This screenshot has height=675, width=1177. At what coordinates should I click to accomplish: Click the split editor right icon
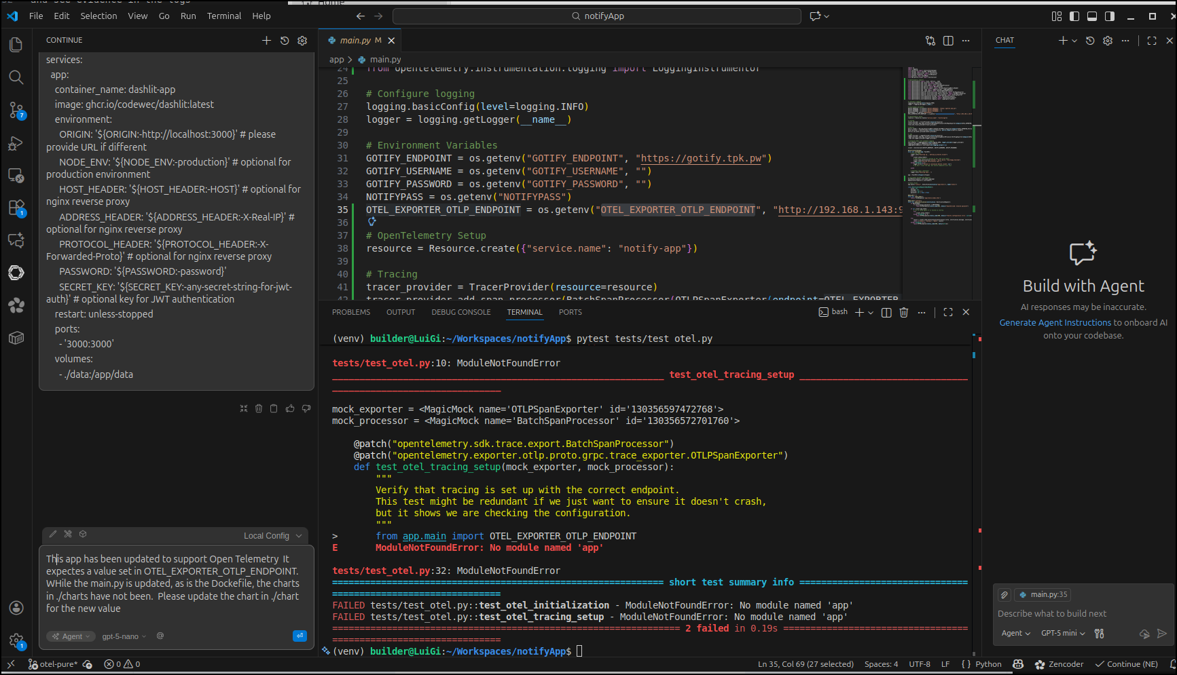[x=948, y=41]
